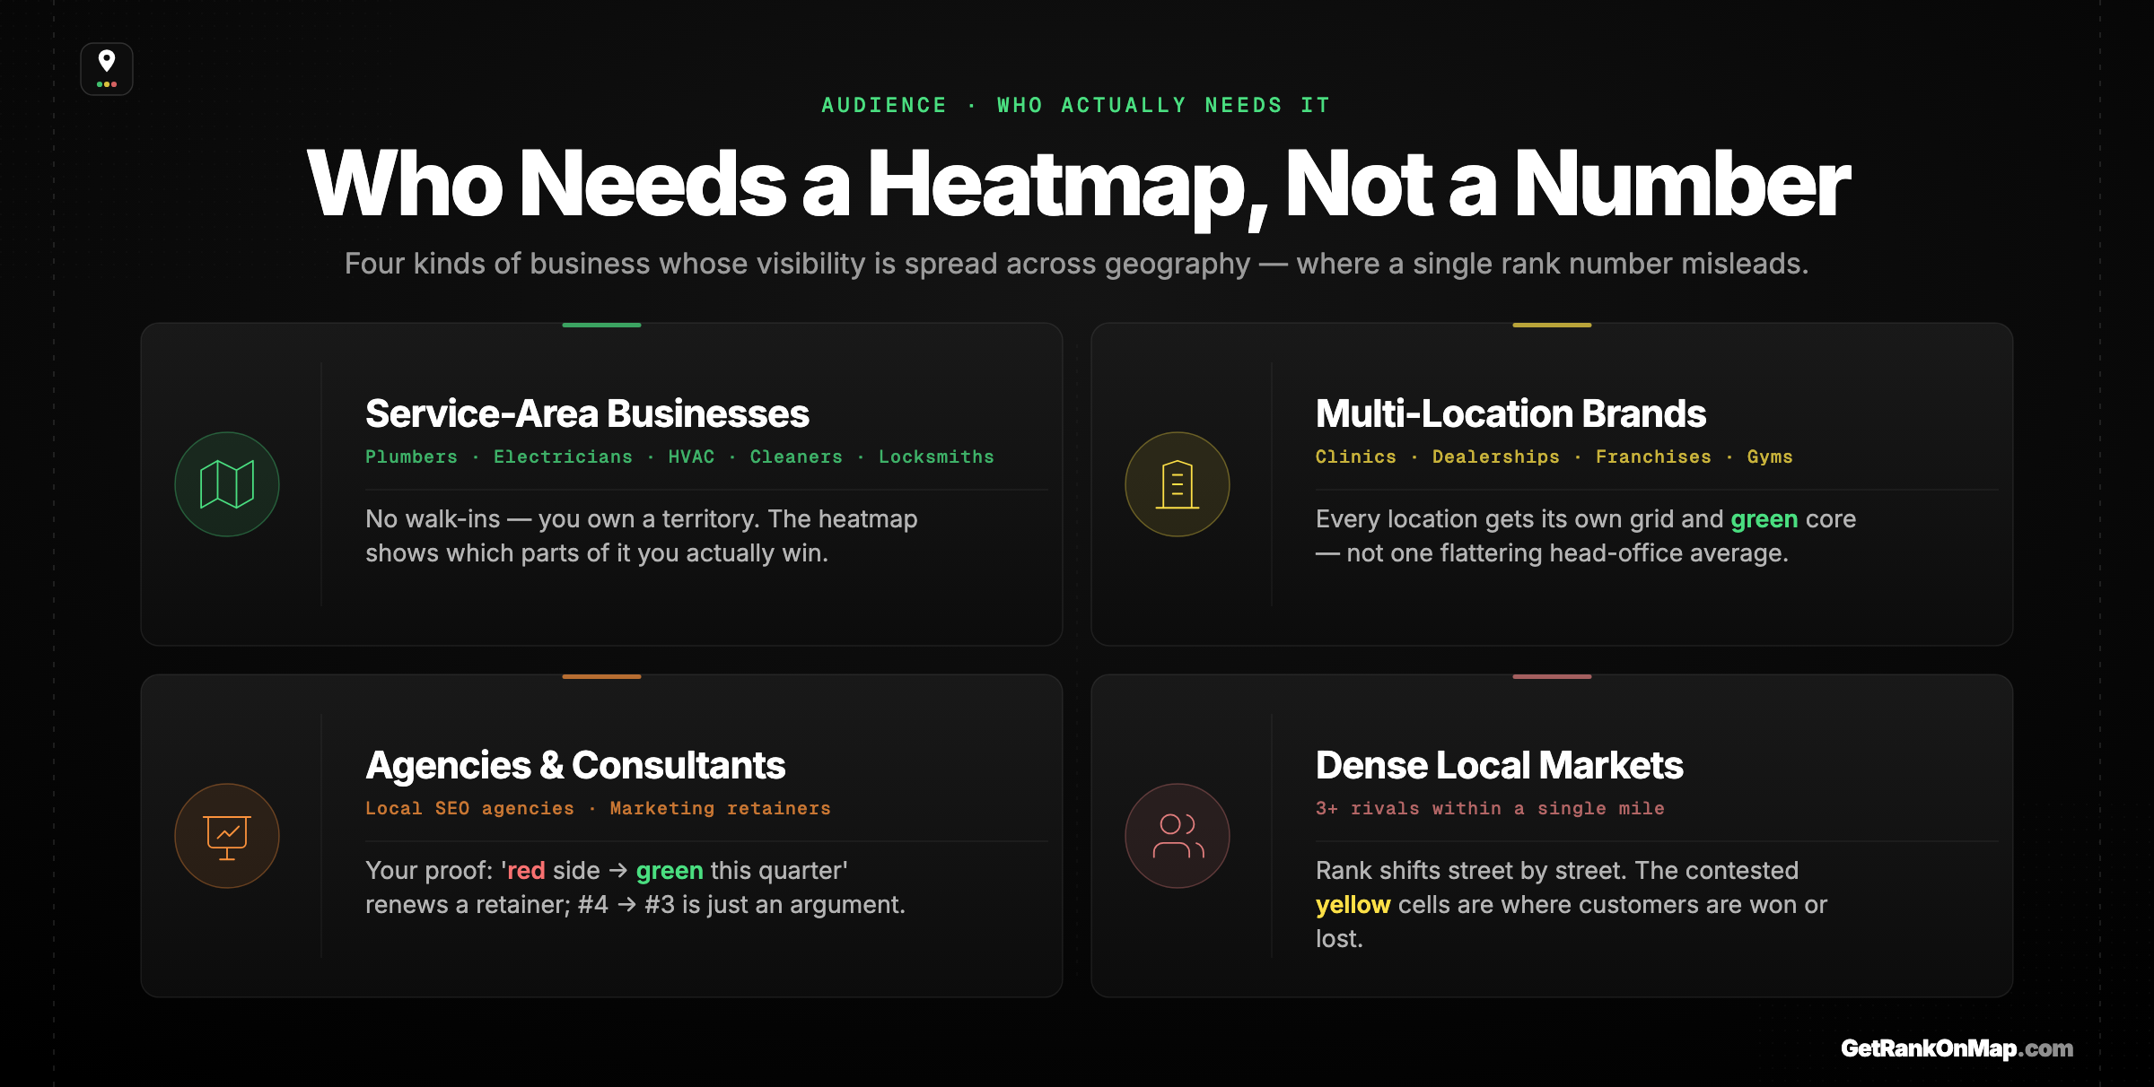The image size is (2154, 1087).
Task: Open the GetRankOnMap.com link
Action: tap(1957, 1048)
